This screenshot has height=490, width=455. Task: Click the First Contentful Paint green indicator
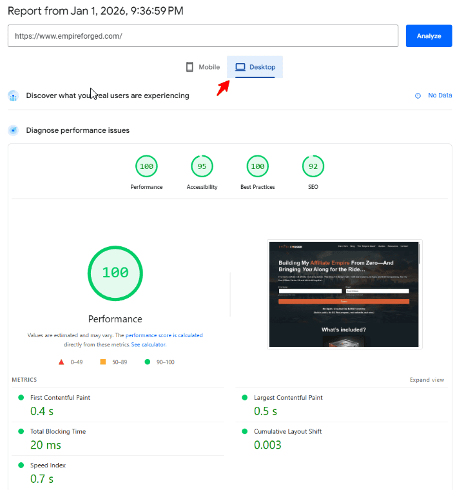click(21, 398)
